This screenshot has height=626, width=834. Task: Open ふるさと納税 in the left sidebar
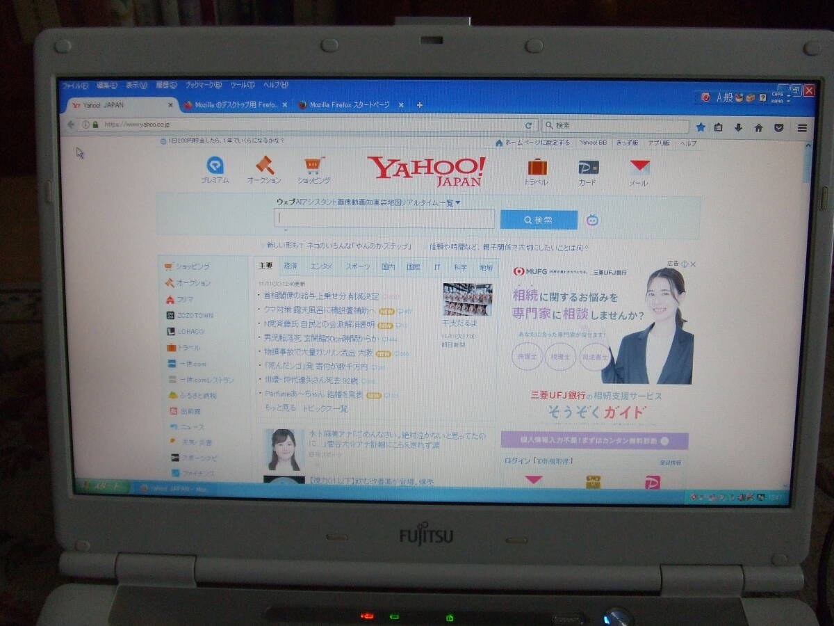coord(193,395)
